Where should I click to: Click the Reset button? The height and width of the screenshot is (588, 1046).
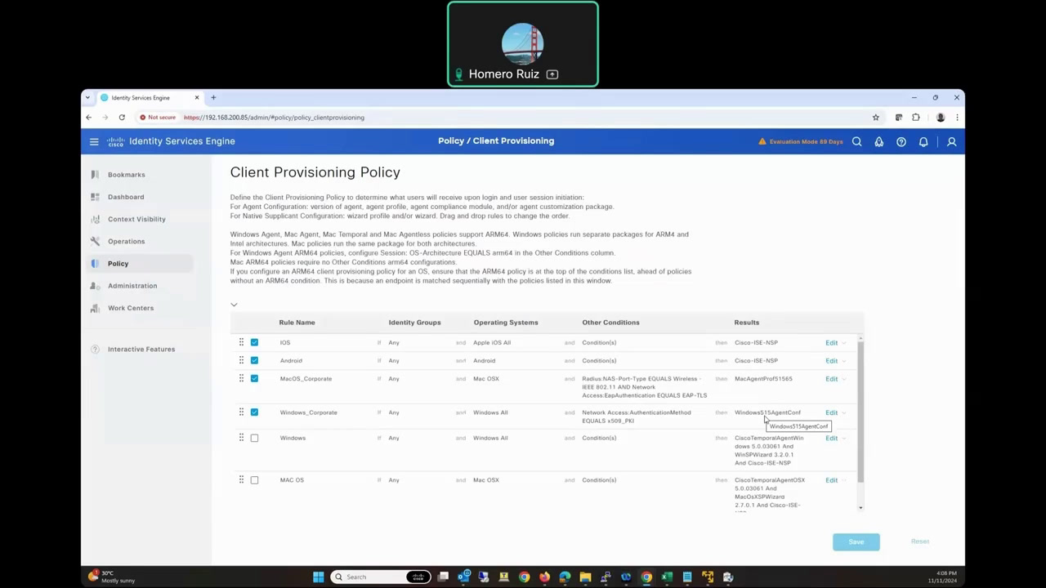point(920,541)
